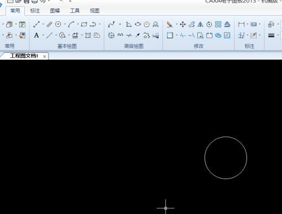The height and width of the screenshot is (214, 282).
Task: Select the Move (four-arrow) tool
Action: (x=183, y=24)
